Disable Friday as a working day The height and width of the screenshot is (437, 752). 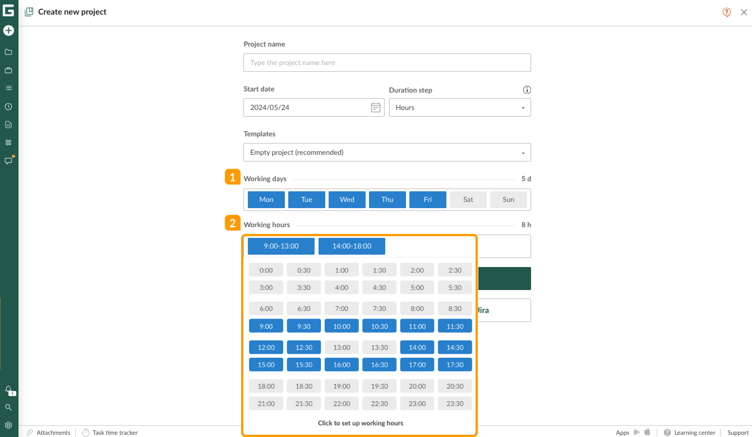click(428, 199)
